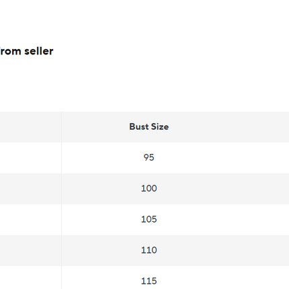Click the empty cell left of 95

pos(30,158)
